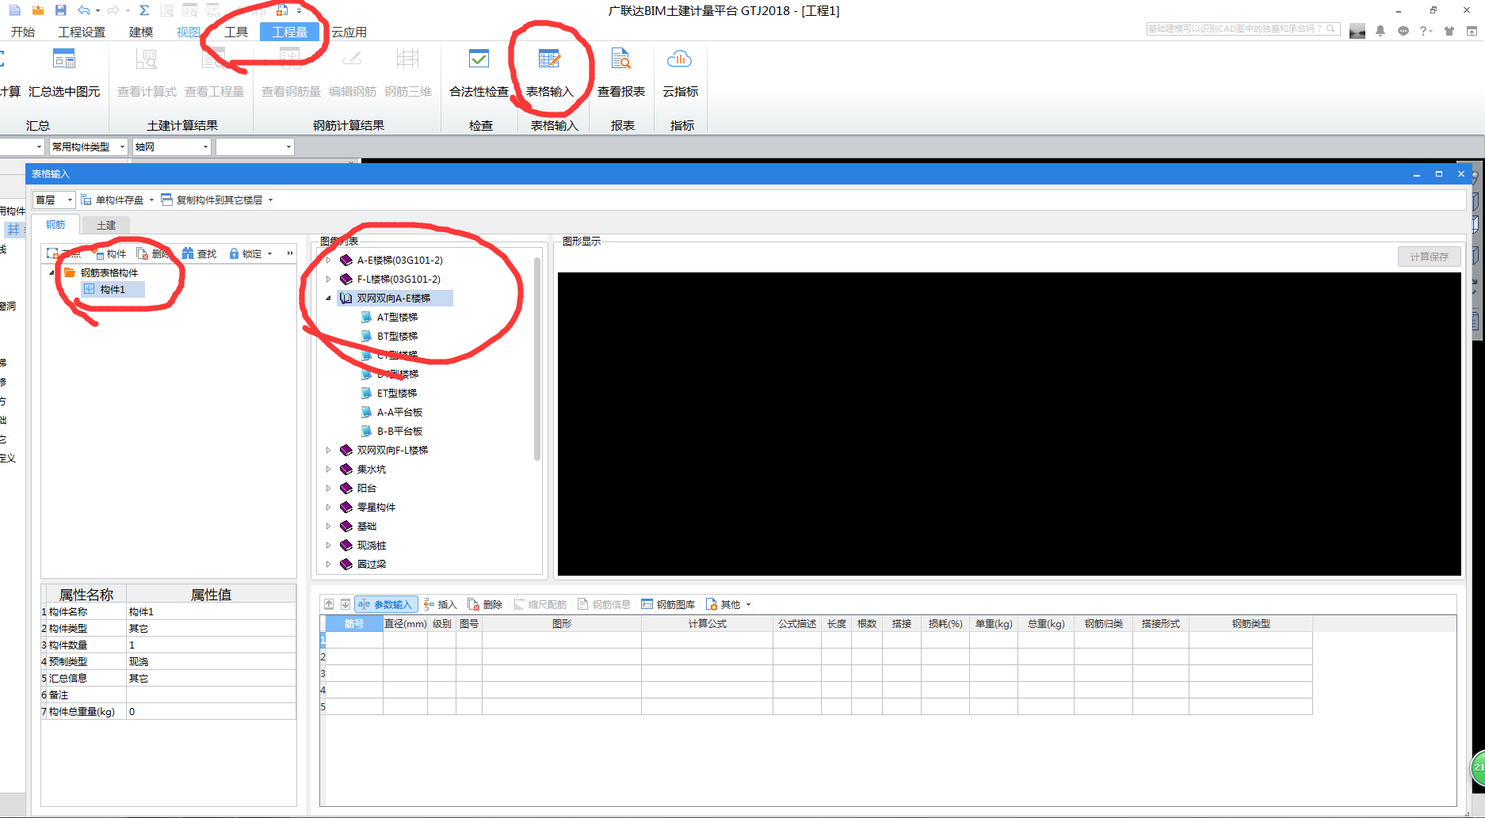Select BT型楼梯 in atlas list
The height and width of the screenshot is (818, 1485).
coord(397,336)
